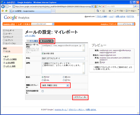The height and width of the screenshot is (115, 140).
Task: Click the red stop loading icon
Action: click(x=103, y=6)
